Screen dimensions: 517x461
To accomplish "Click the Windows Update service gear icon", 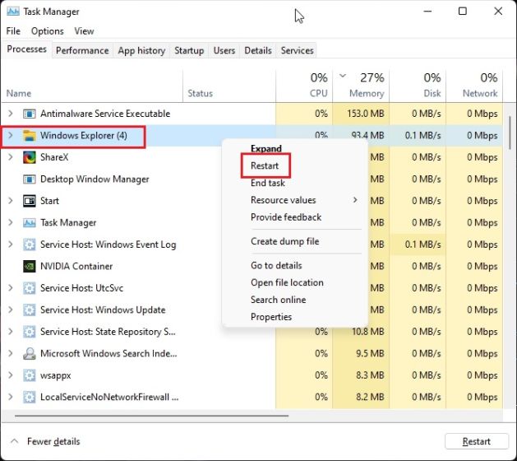I will click(x=30, y=310).
